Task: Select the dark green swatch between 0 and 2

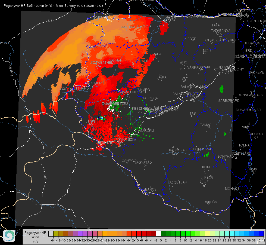Action: (163, 234)
